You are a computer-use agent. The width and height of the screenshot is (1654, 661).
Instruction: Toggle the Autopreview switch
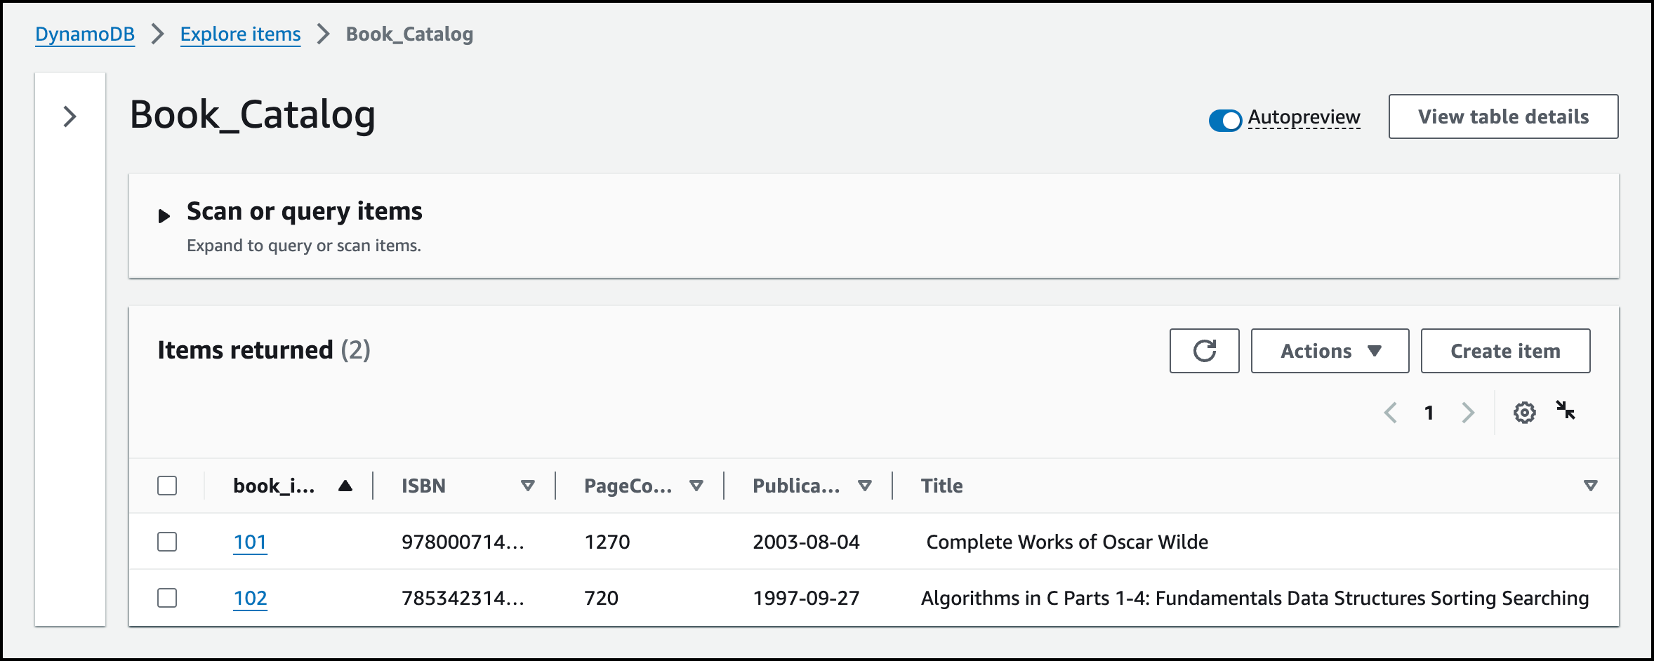[x=1225, y=120]
